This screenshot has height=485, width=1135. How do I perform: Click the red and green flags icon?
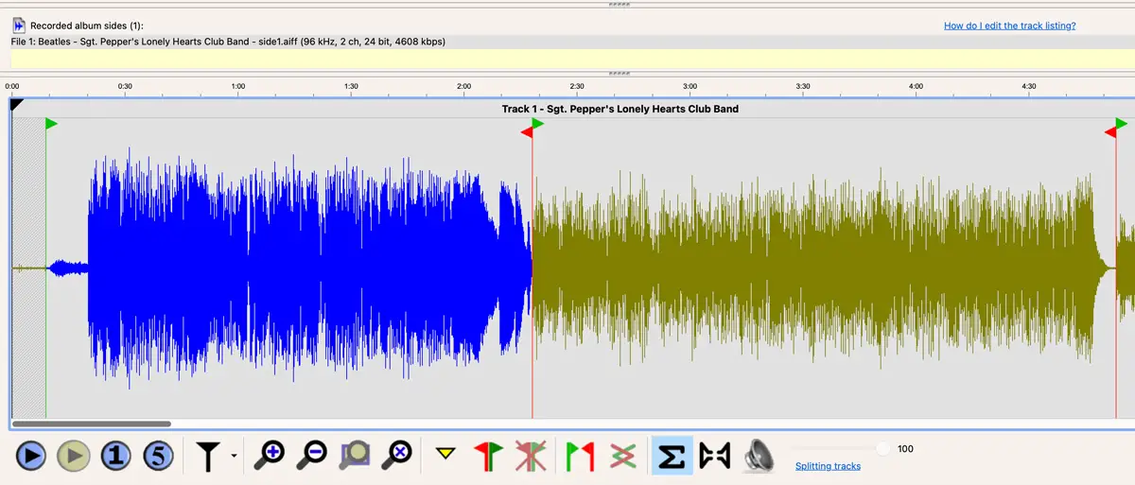(x=488, y=456)
